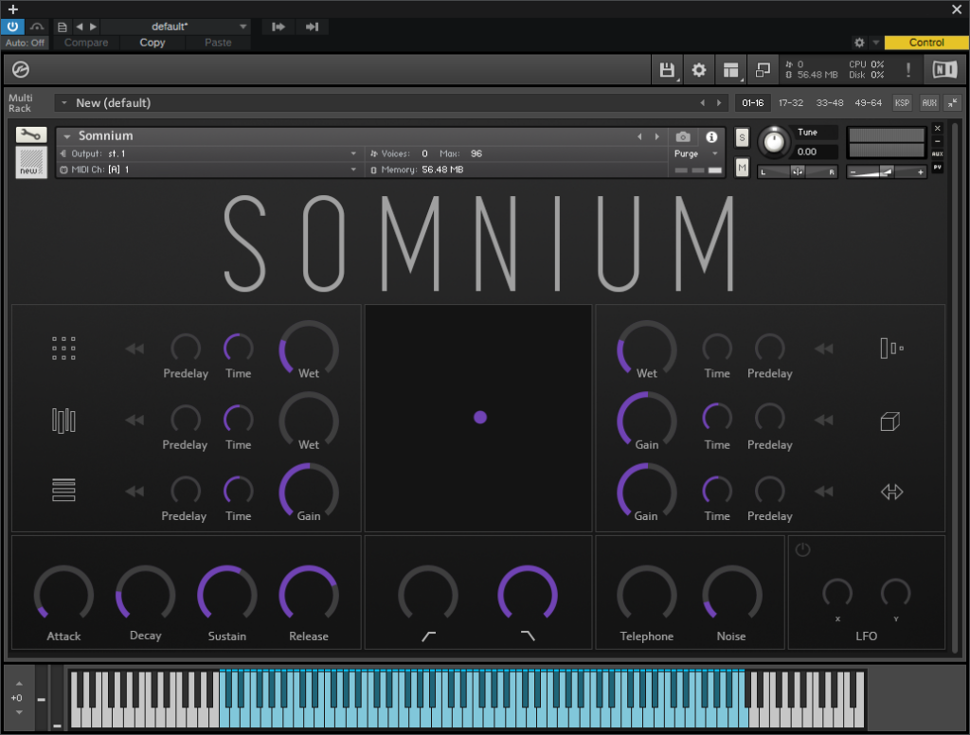Expand the Somnium instrument name menu
This screenshot has height=735, width=970.
(x=67, y=136)
